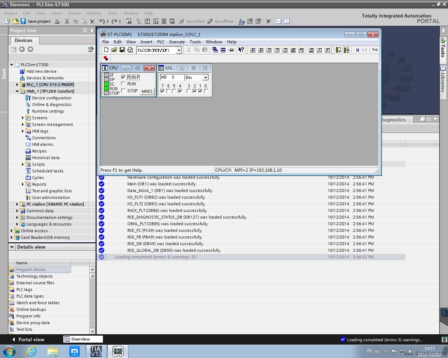Open the Execute menu in PLCSIM
Image resolution: width=448 pixels, height=358 pixels.
177,42
